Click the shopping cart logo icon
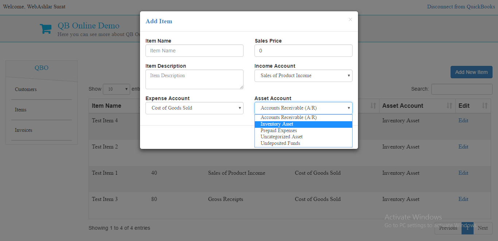The width and height of the screenshot is (498, 241). click(46, 29)
